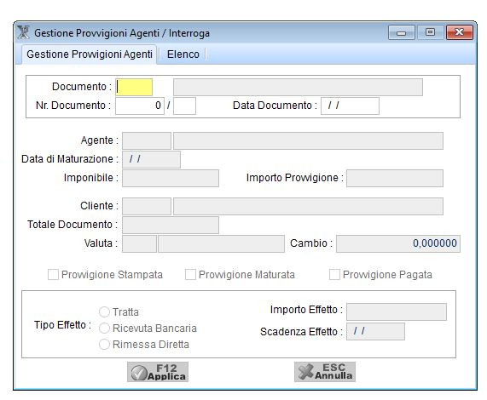487x400 pixels.
Task: Check the Provvigione Pagata checkbox
Action: click(334, 275)
